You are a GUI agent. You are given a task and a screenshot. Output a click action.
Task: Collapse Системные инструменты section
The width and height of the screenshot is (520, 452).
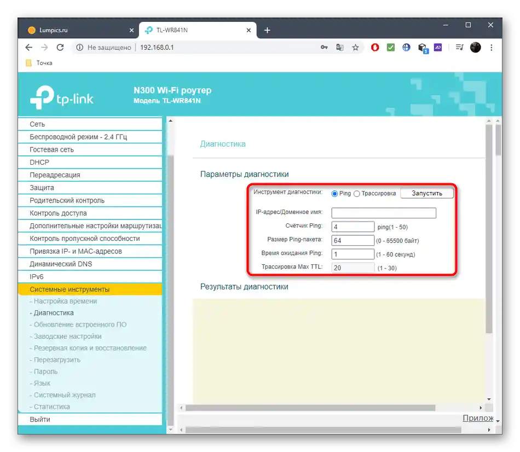pos(90,289)
